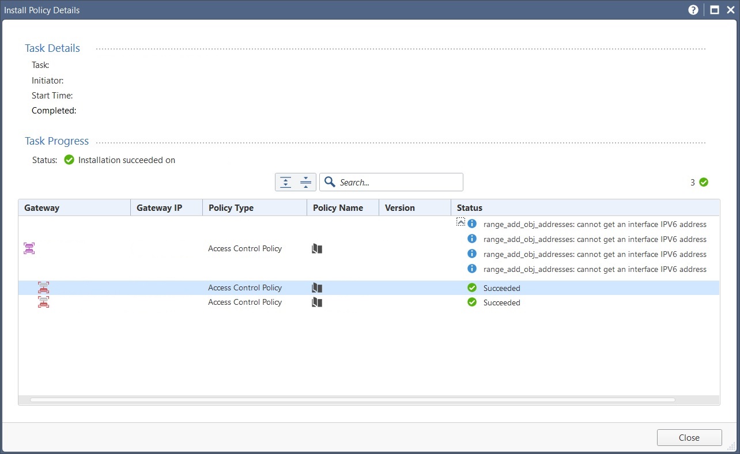This screenshot has width=740, height=454.
Task: Open the help question mark icon
Action: click(x=693, y=10)
